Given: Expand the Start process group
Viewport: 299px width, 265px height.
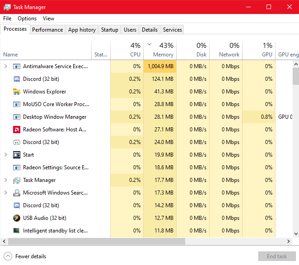Looking at the screenshot, I should coord(5,155).
